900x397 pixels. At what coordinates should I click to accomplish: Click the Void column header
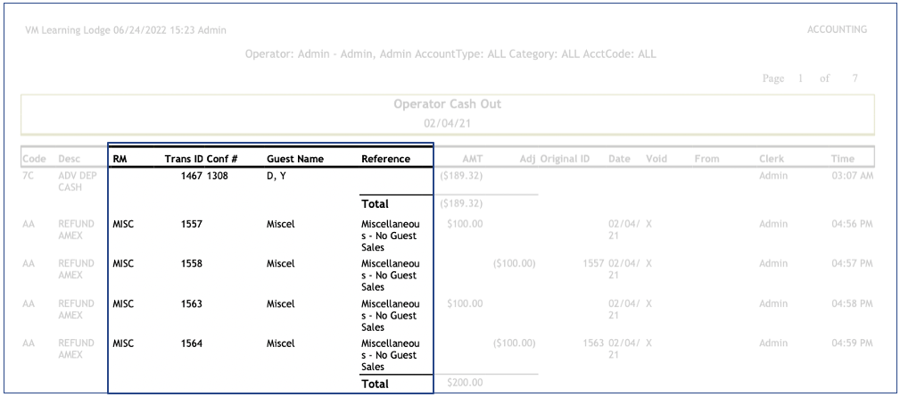[656, 159]
